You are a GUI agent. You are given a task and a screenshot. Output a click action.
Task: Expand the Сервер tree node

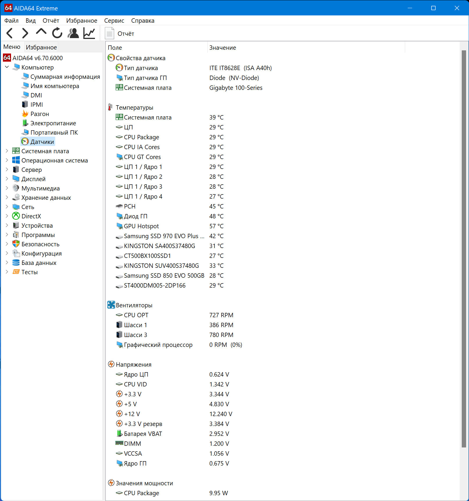pos(7,170)
